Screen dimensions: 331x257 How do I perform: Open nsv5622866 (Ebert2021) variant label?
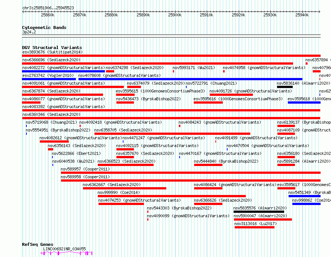click(76, 153)
